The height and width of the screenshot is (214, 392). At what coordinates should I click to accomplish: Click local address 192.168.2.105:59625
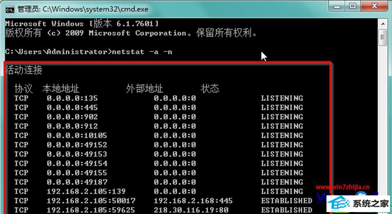91,210
